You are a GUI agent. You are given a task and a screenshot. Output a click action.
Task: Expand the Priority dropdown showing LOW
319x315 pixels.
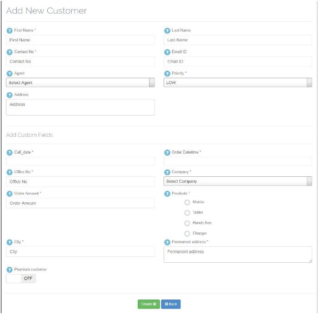coord(238,83)
